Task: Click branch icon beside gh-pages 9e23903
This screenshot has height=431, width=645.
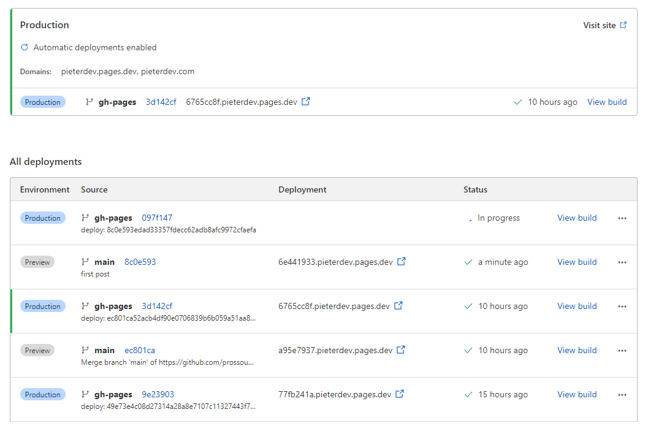Action: (85, 394)
